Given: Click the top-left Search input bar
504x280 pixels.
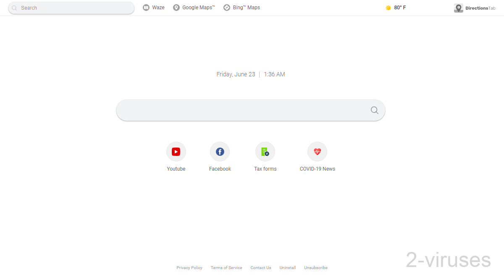Looking at the screenshot, I should click(x=71, y=8).
